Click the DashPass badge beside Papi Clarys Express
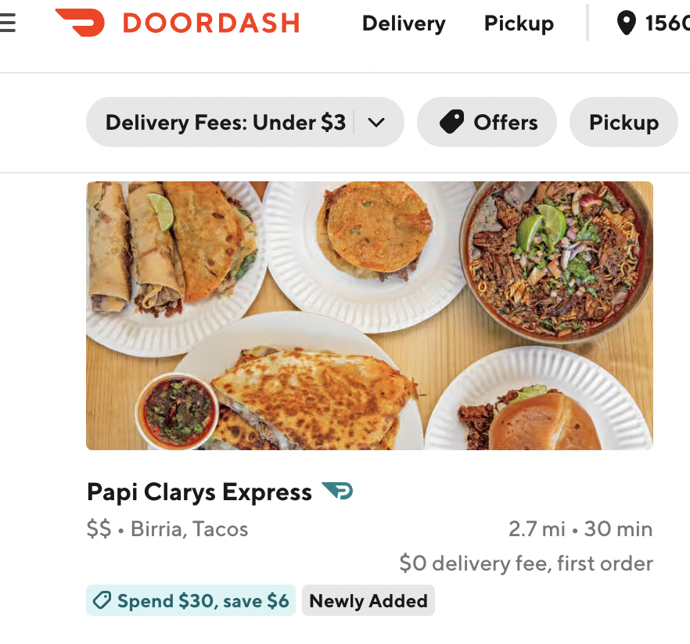Screen dimensions: 690x644 point(337,491)
